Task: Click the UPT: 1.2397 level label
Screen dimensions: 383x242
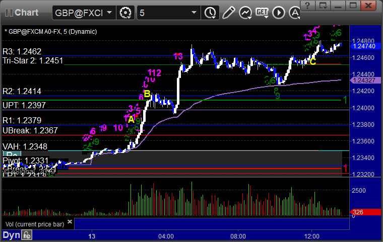Action: tap(24, 105)
